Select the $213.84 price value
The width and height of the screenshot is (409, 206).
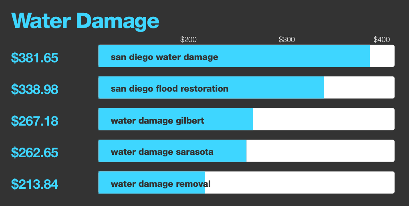(35, 184)
